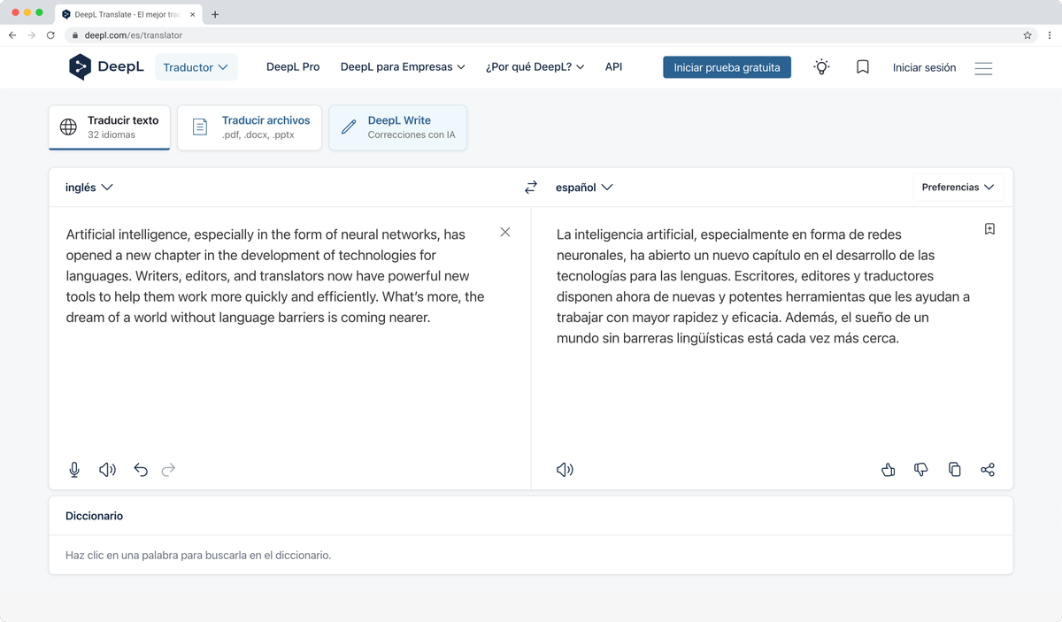1062x622 pixels.
Task: Share the translation
Action: click(988, 469)
